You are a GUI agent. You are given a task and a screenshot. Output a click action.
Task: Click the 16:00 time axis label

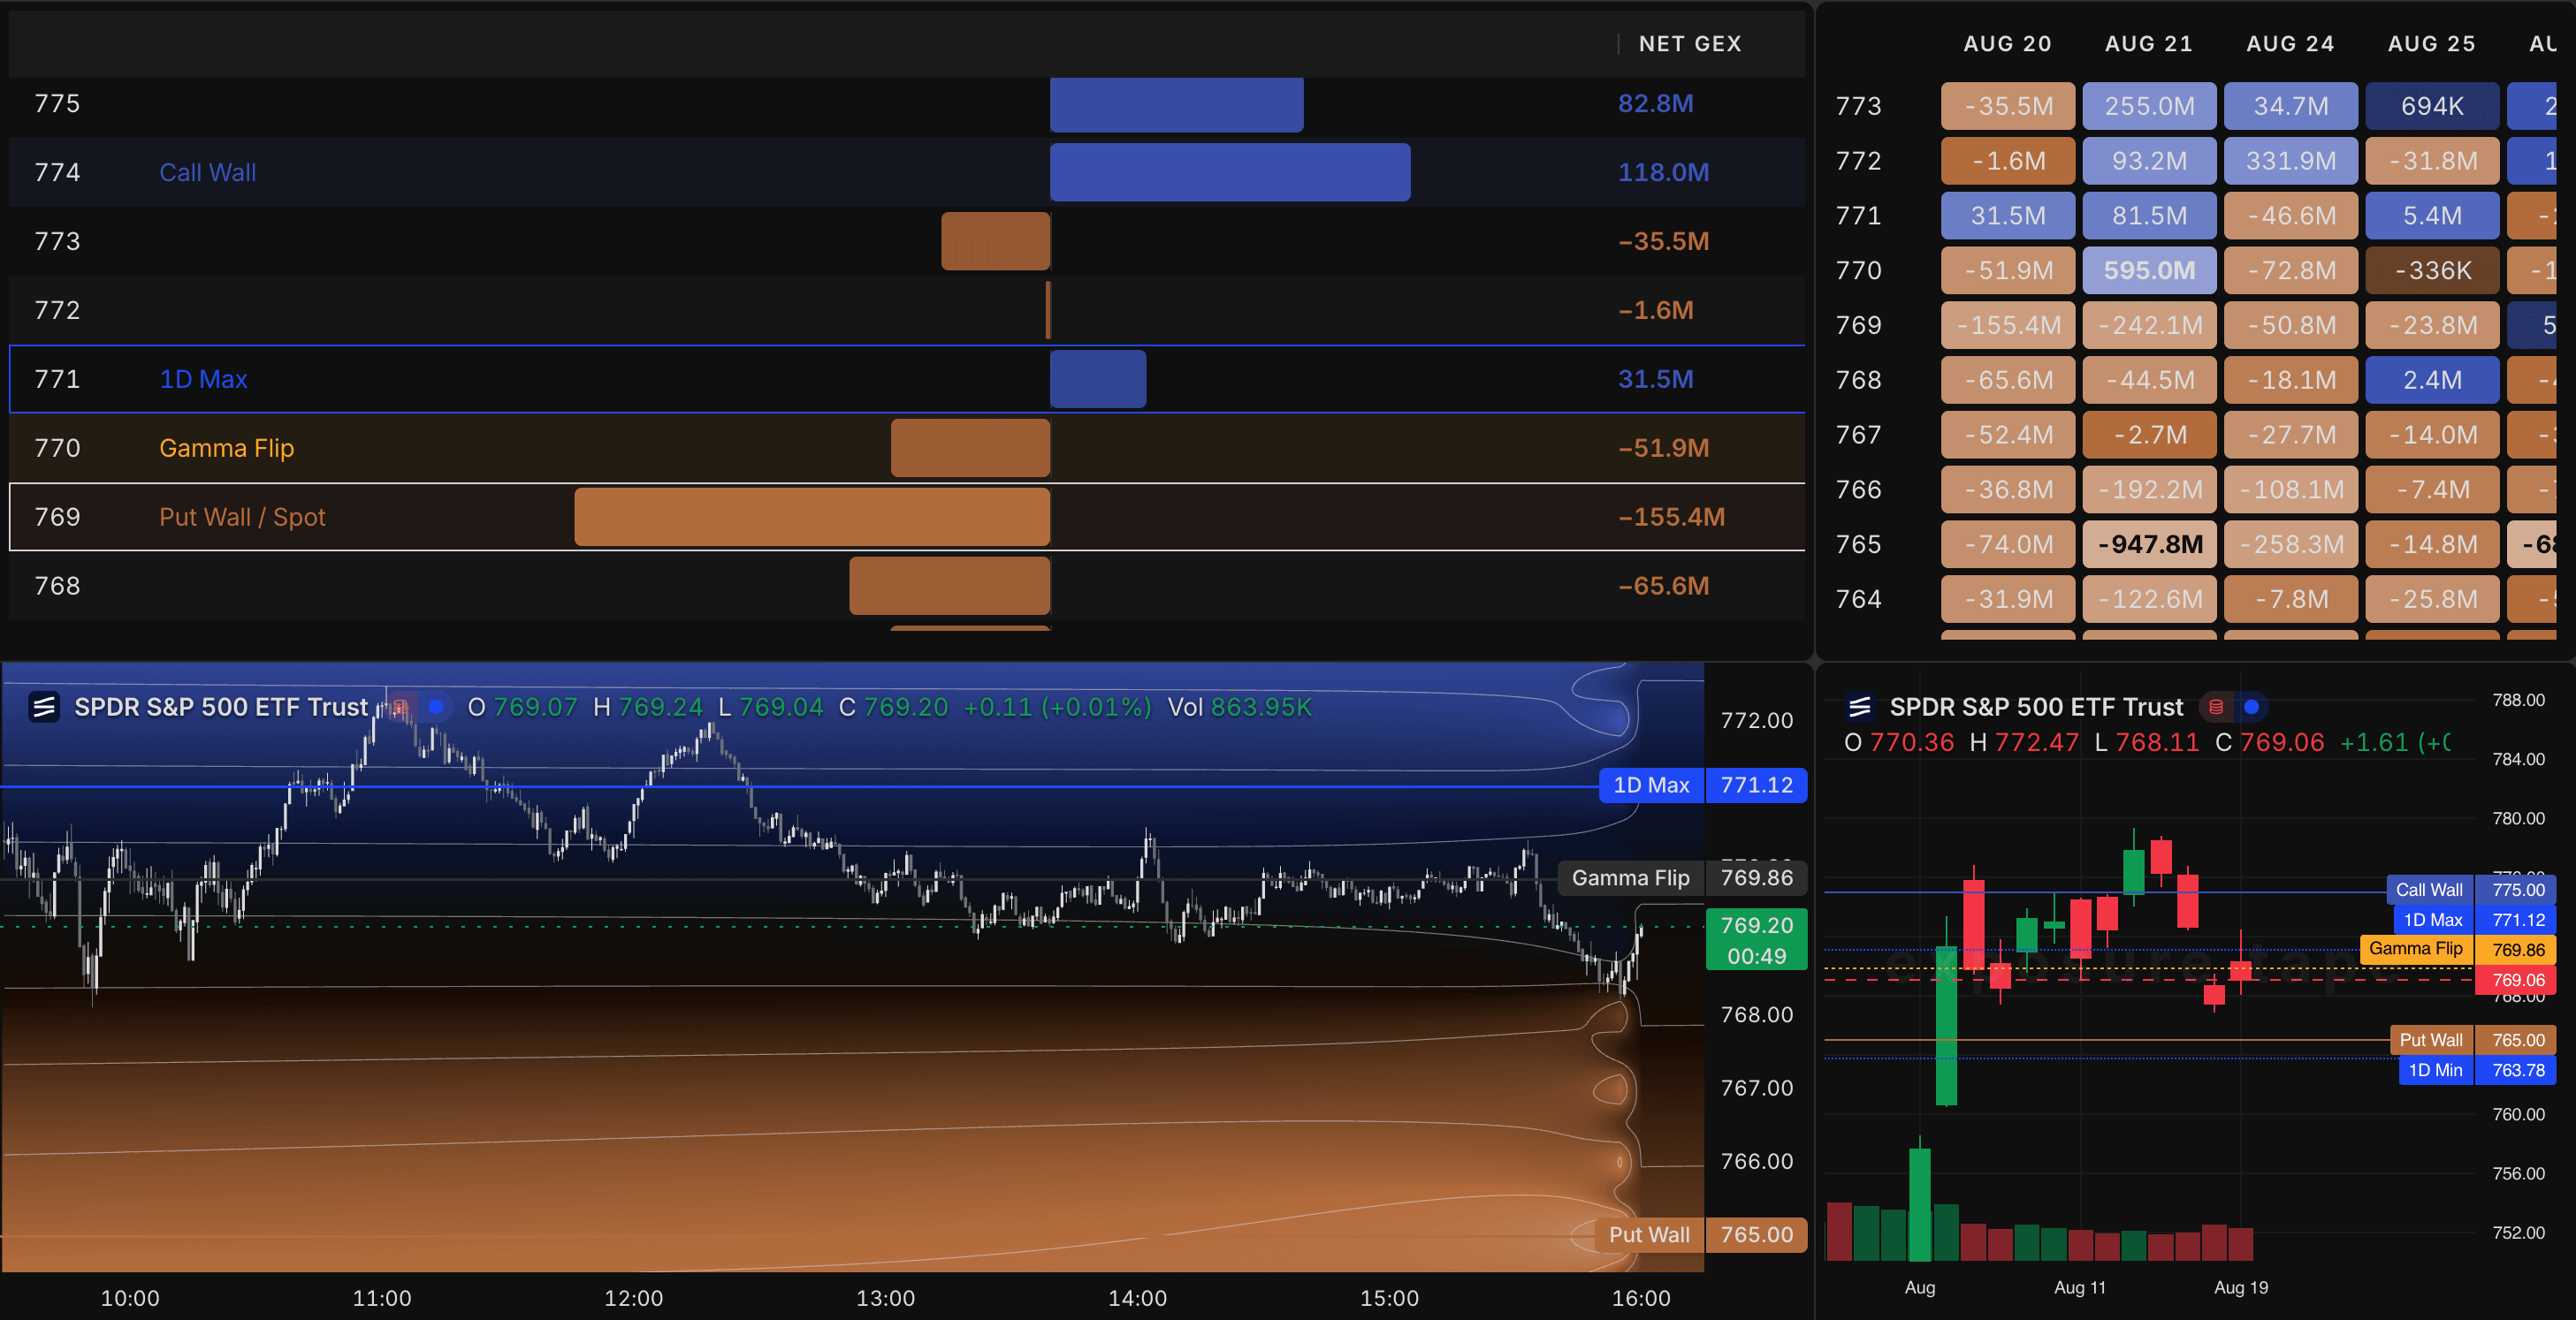point(1641,1299)
